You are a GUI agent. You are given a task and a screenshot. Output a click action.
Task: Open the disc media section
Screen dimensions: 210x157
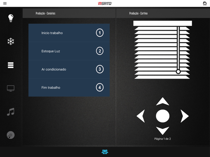click(x=11, y=135)
